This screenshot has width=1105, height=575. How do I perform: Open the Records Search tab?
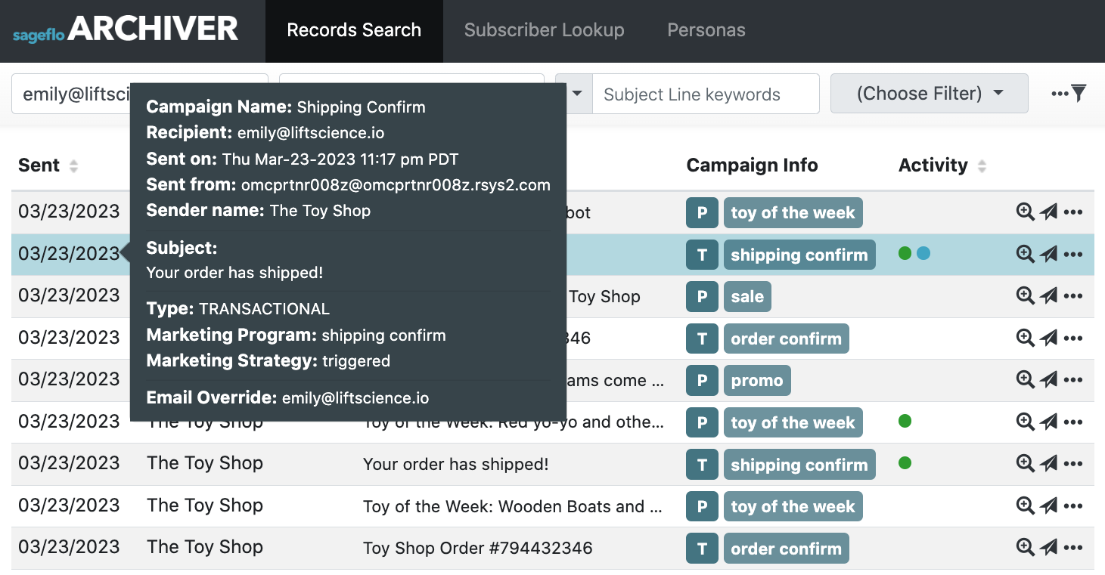(354, 31)
